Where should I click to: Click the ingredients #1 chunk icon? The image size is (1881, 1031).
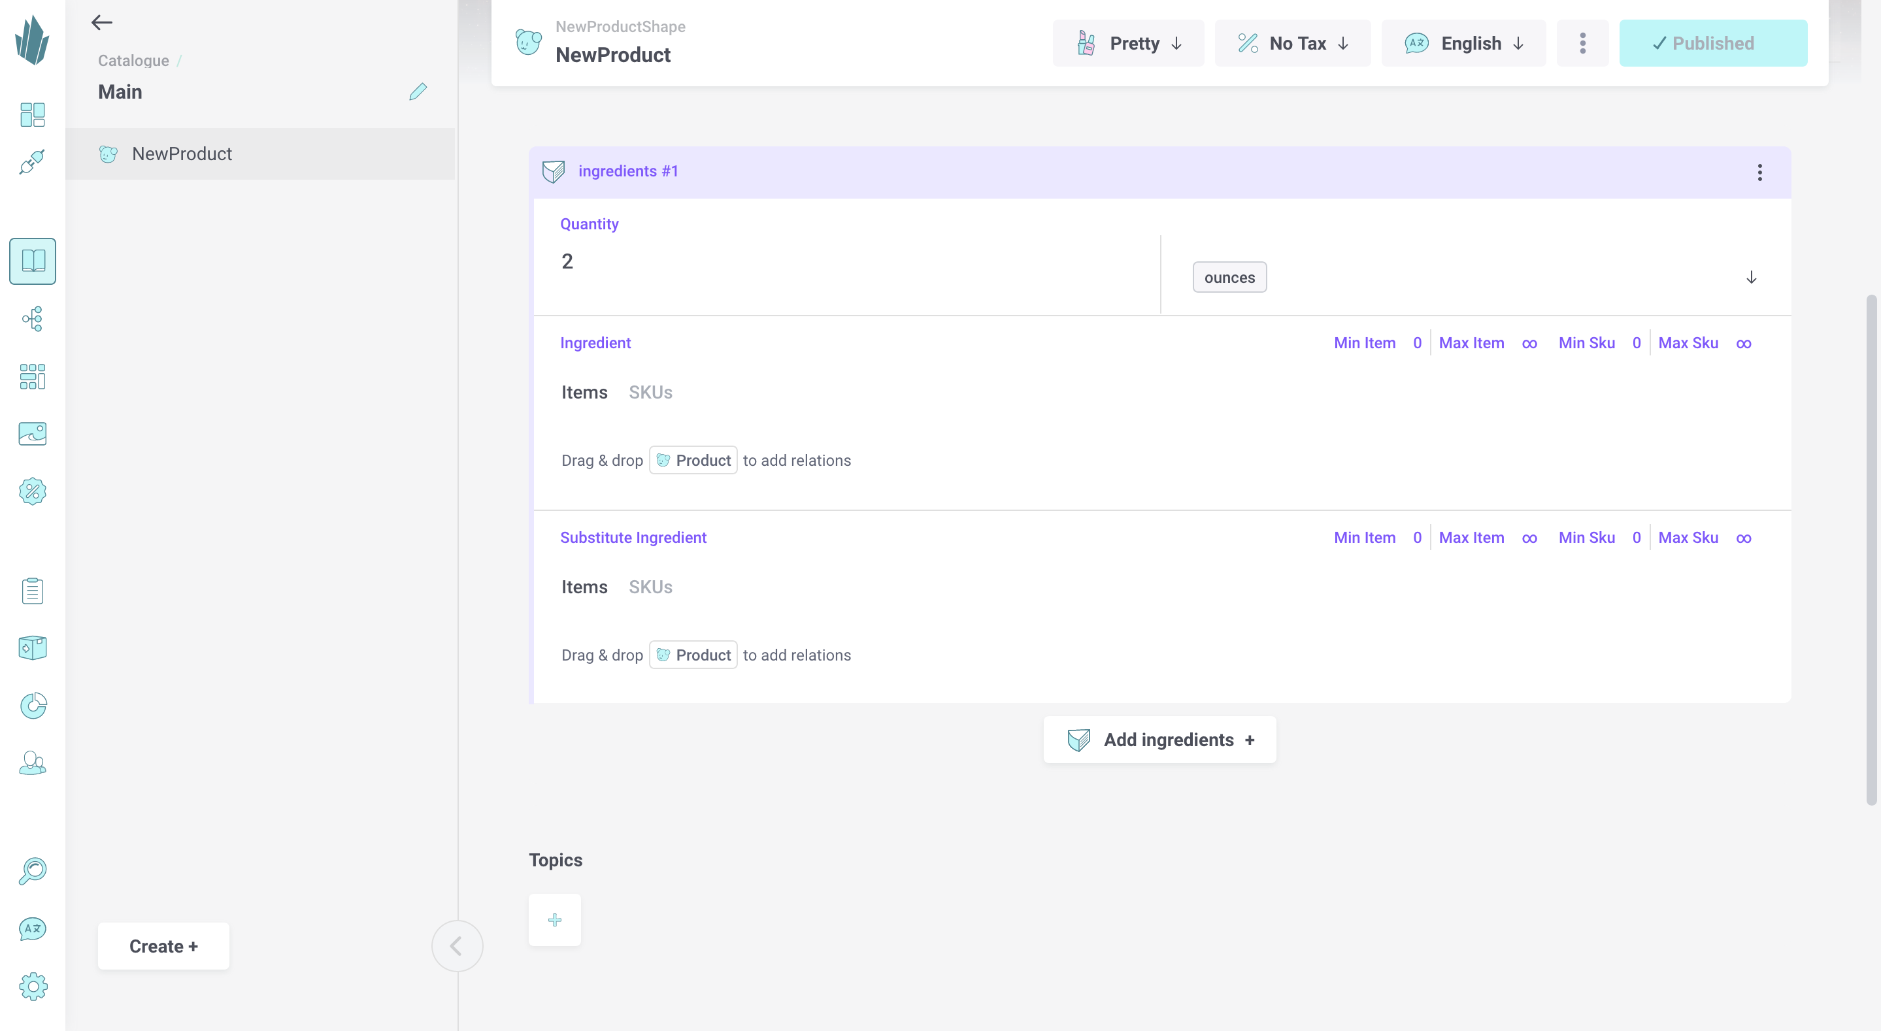point(554,172)
